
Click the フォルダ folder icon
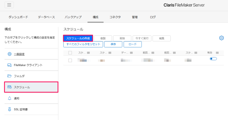(x=9, y=76)
